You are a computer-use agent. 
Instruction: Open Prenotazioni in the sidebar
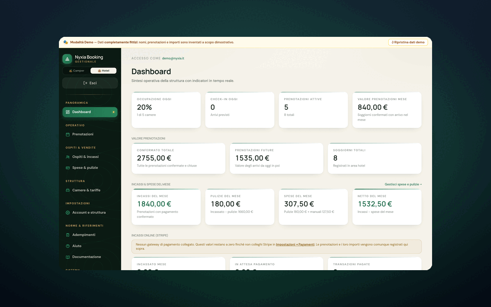tap(90, 134)
